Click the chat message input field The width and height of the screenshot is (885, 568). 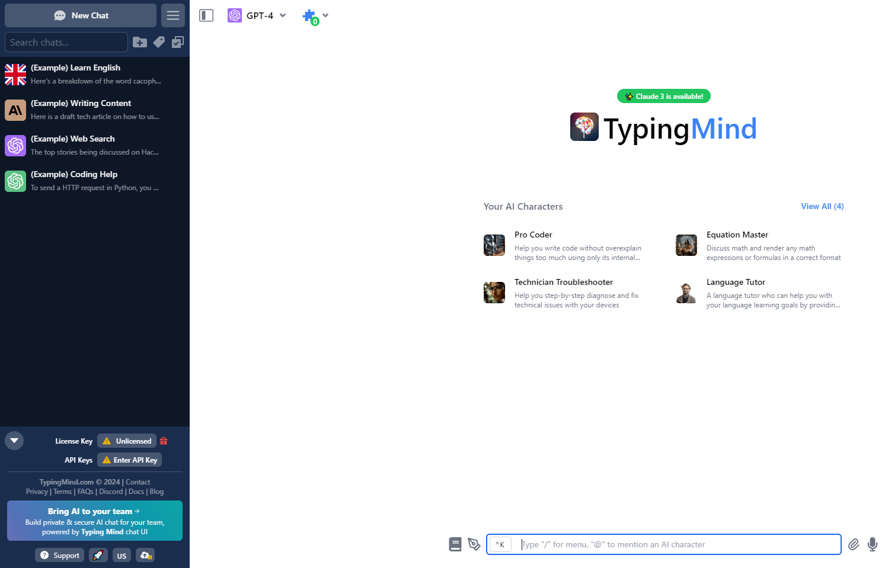676,544
